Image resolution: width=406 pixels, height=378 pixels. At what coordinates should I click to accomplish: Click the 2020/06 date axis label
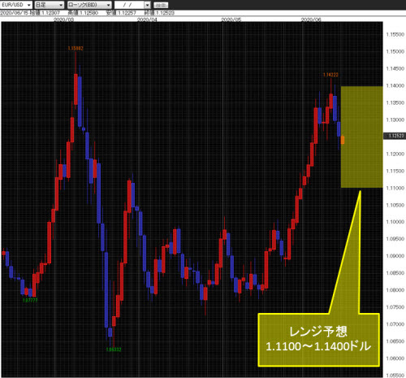(311, 20)
